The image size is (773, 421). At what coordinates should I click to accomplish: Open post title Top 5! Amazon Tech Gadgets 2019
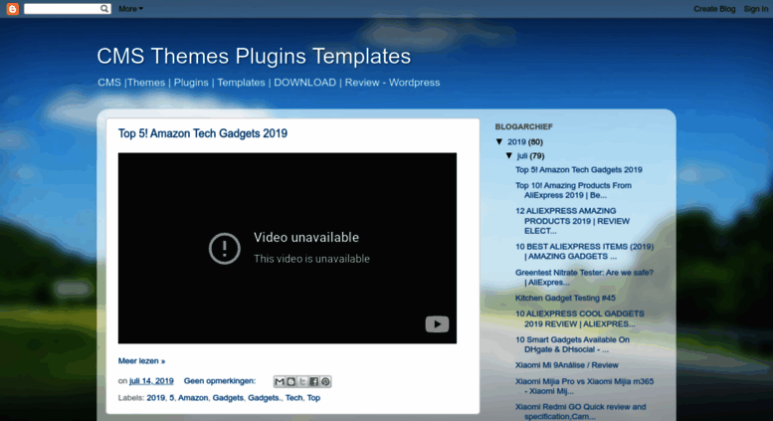203,133
